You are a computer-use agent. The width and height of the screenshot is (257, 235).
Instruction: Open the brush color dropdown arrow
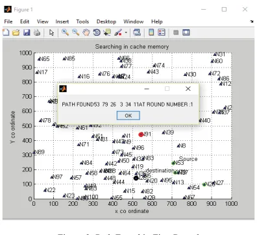[x=126, y=33]
